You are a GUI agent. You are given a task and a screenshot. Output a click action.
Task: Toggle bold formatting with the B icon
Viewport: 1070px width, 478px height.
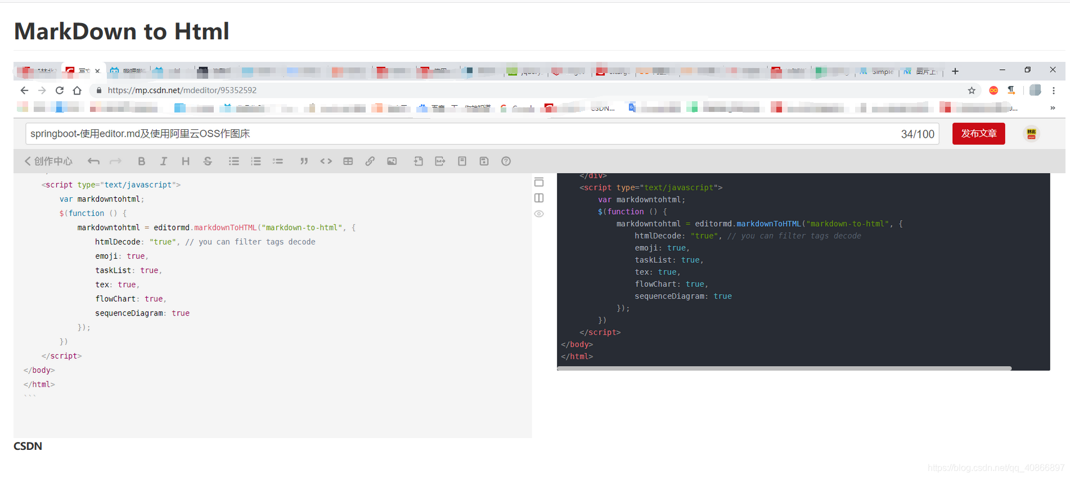click(141, 161)
